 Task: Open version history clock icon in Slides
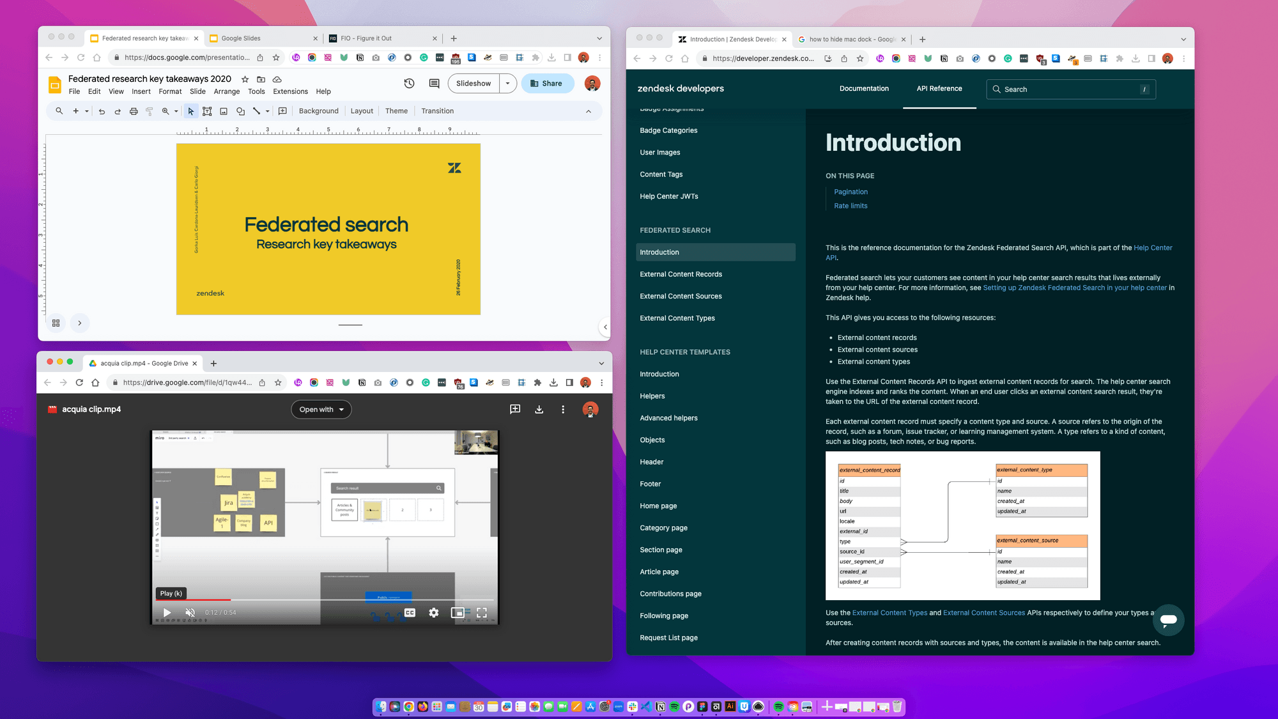click(x=409, y=83)
